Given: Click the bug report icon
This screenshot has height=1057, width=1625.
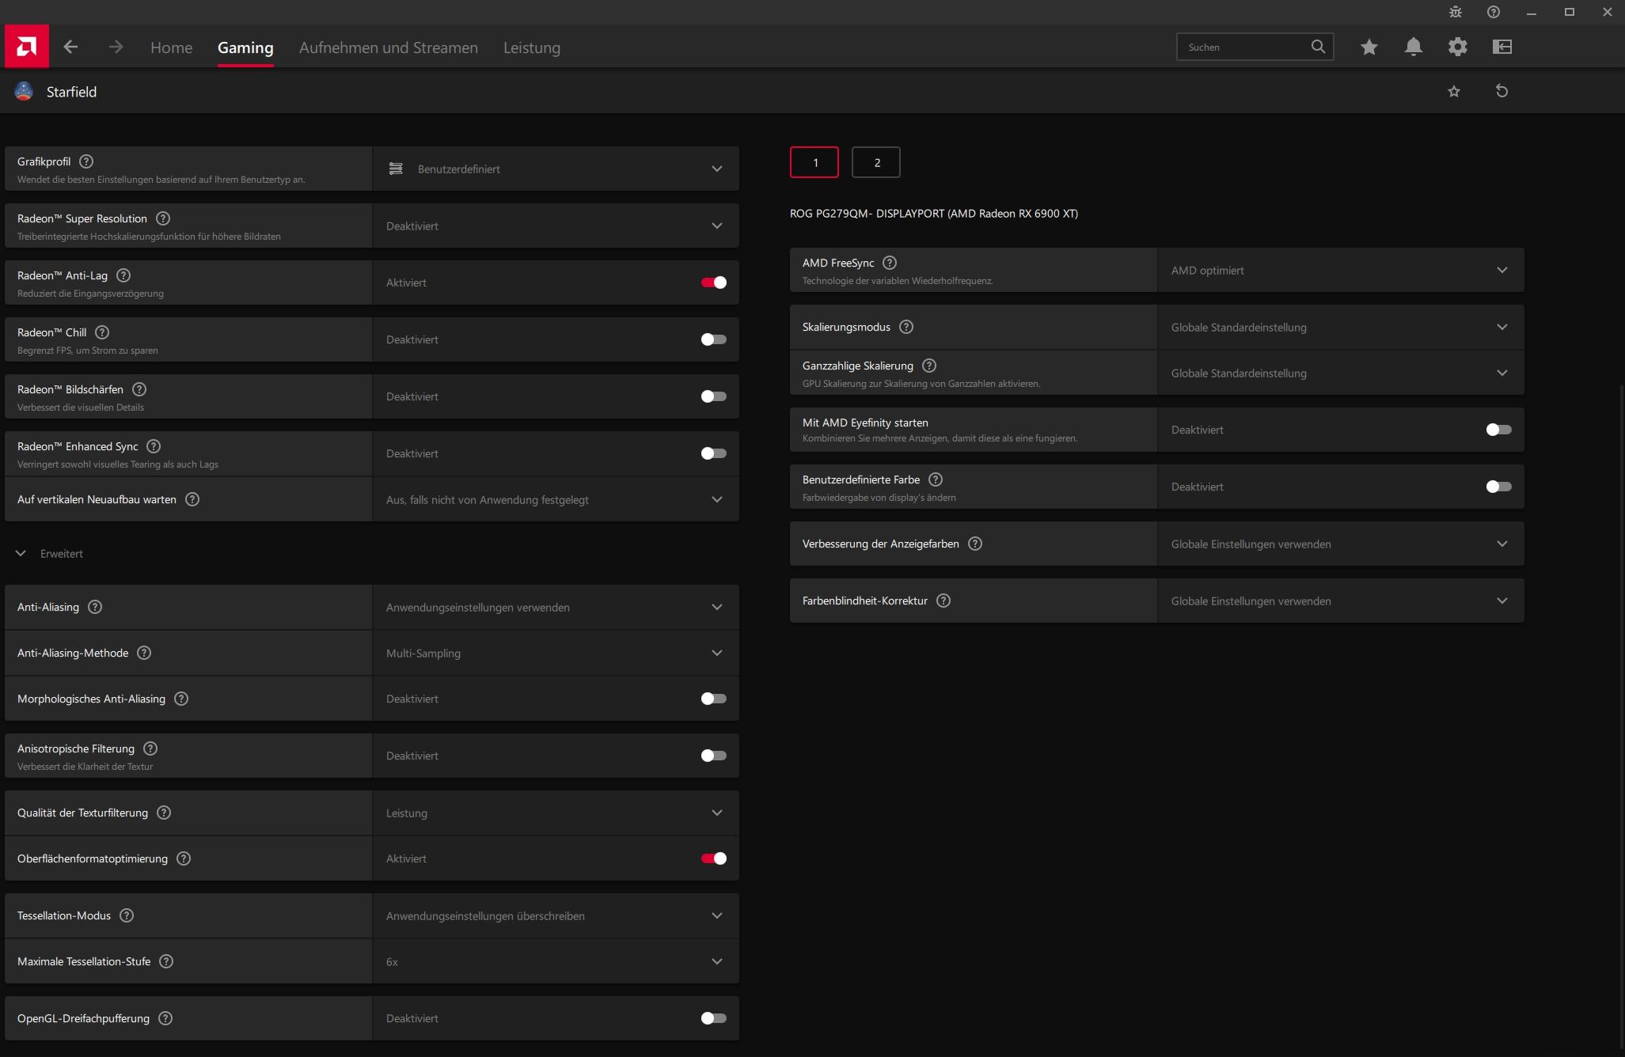Looking at the screenshot, I should click(x=1455, y=12).
